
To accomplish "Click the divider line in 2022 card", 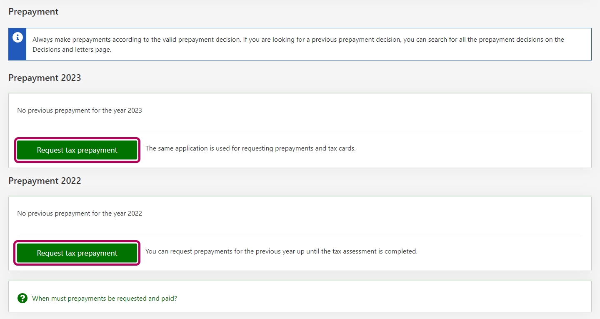I will (300, 235).
